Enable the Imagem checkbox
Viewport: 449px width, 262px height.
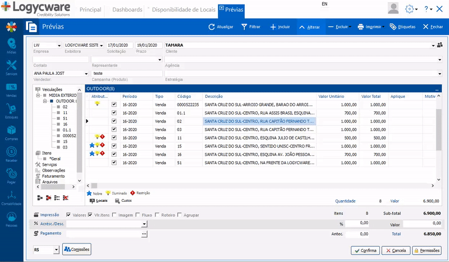pos(115,215)
